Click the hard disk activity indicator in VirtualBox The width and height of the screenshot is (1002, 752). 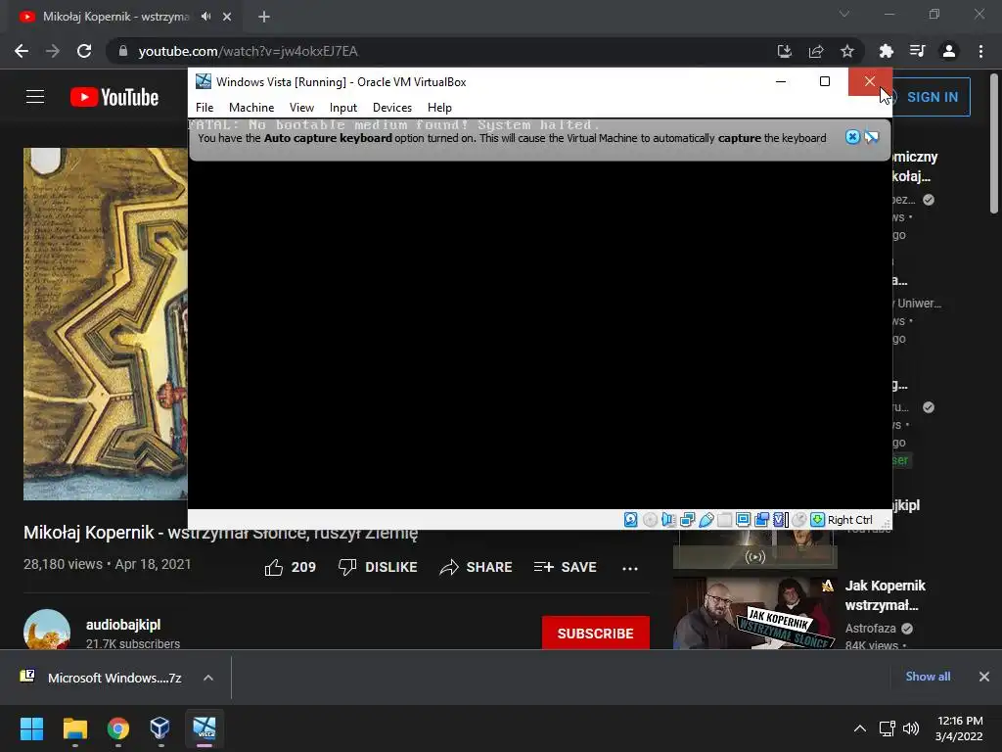point(631,520)
